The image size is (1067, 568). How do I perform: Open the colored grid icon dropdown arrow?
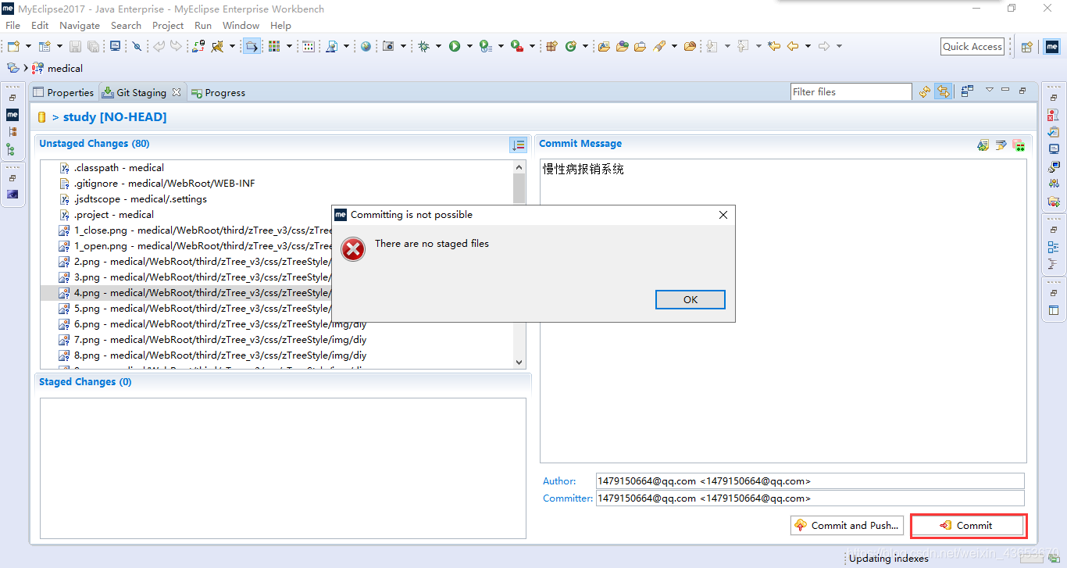[289, 47]
